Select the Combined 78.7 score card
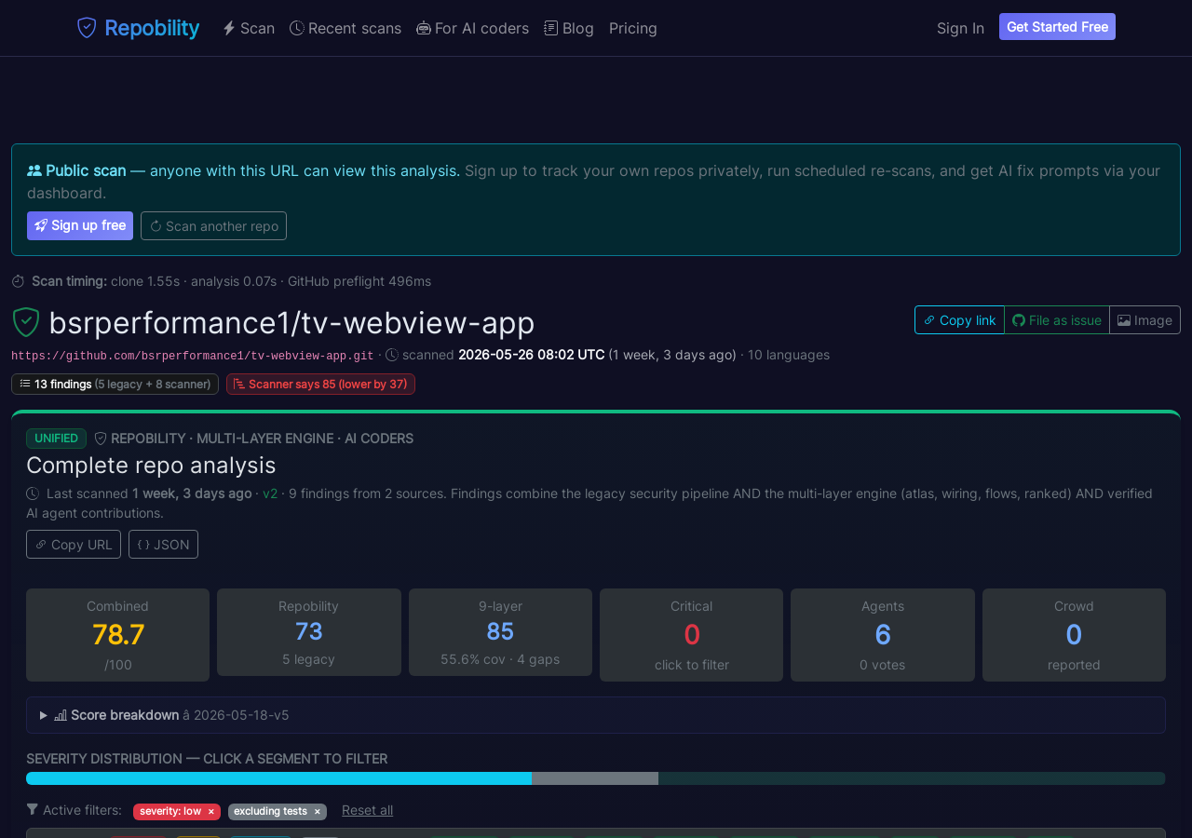This screenshot has width=1192, height=838. [x=117, y=635]
